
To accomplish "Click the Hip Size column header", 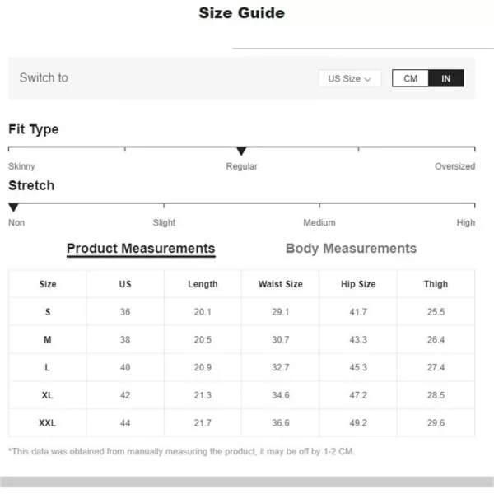I will 358,284.
